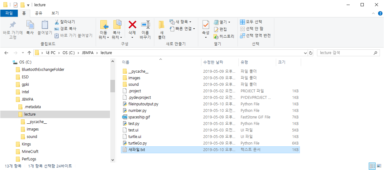Go up one folder level
Image resolution: width=384 pixels, height=170 pixels.
(29, 53)
